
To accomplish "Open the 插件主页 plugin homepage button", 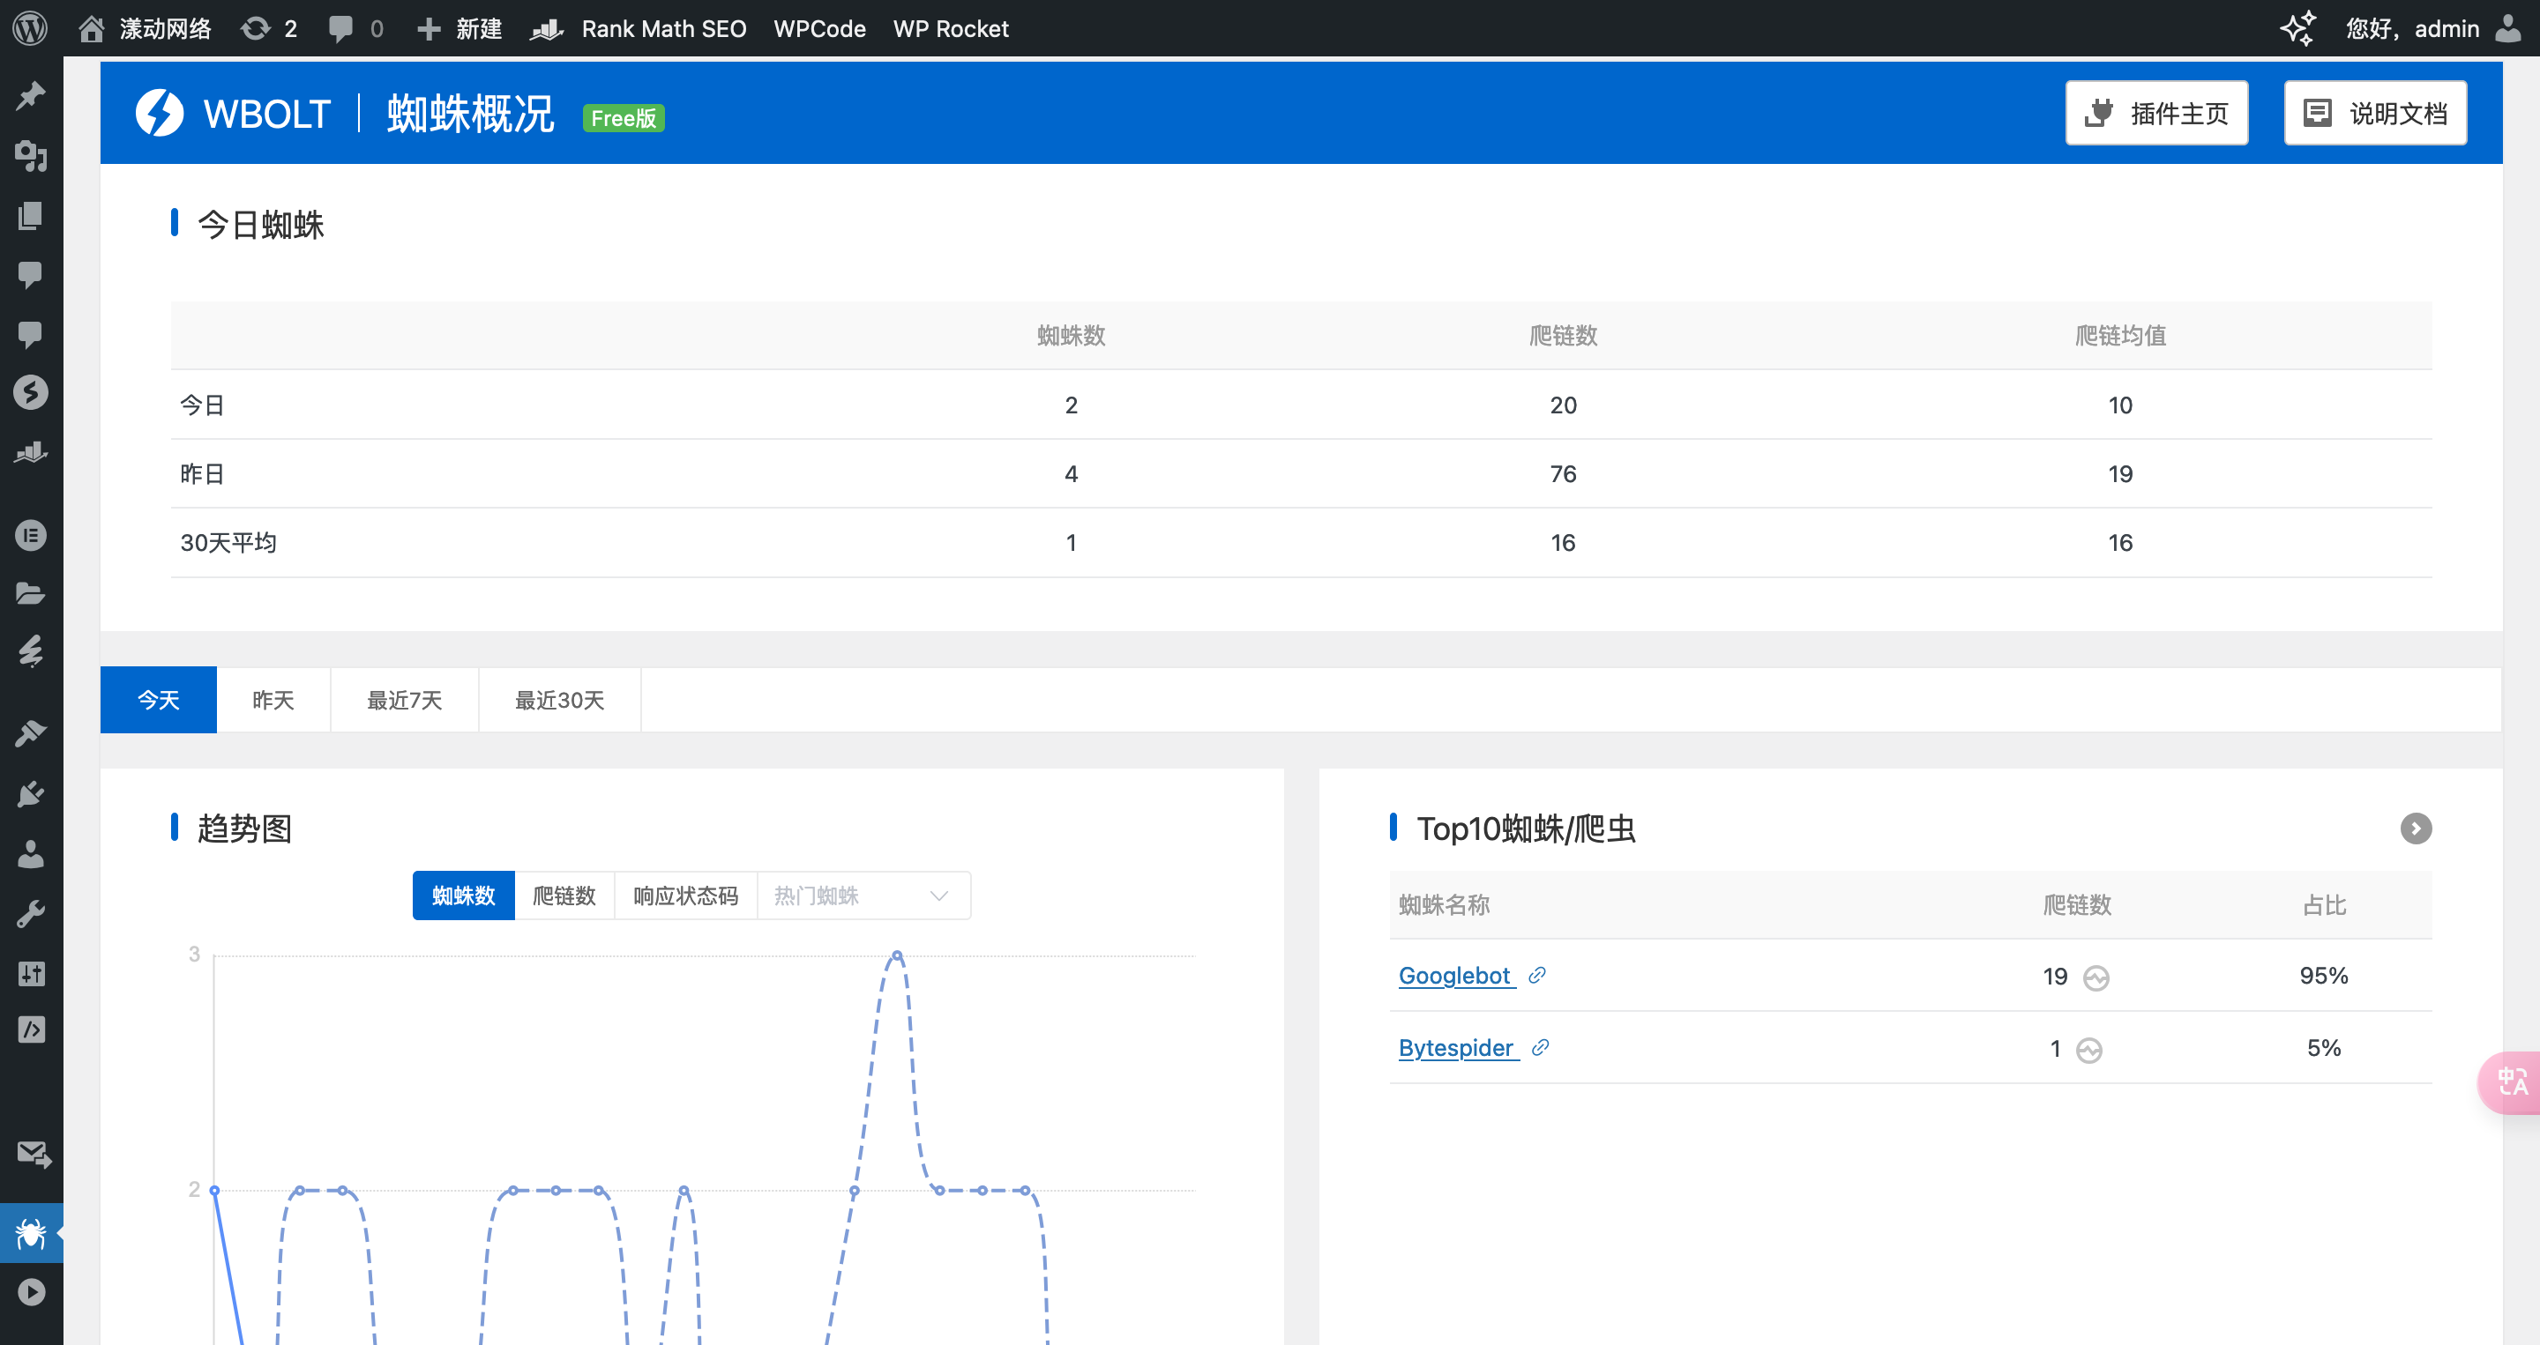I will (2156, 114).
